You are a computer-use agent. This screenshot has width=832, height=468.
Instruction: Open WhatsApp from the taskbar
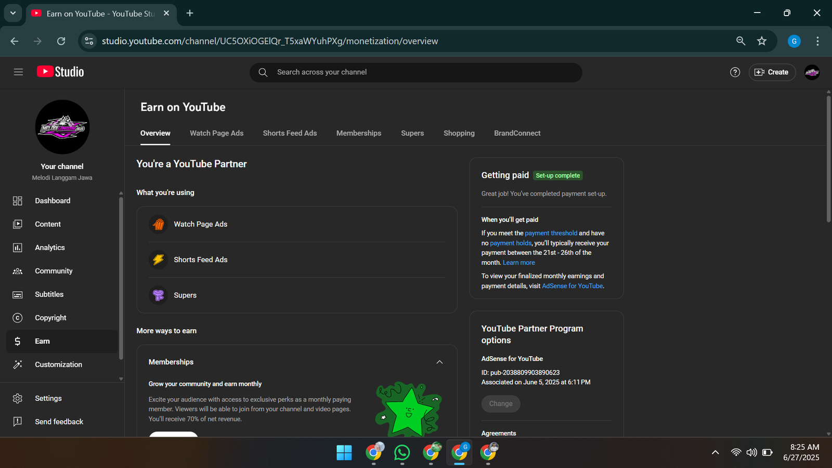pyautogui.click(x=402, y=453)
